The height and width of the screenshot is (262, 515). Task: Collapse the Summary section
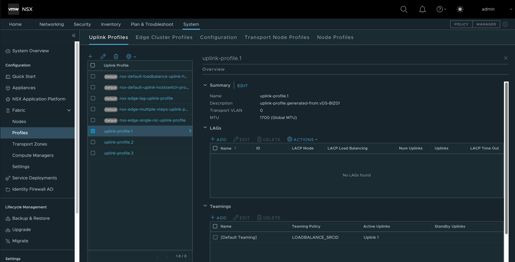click(x=205, y=85)
